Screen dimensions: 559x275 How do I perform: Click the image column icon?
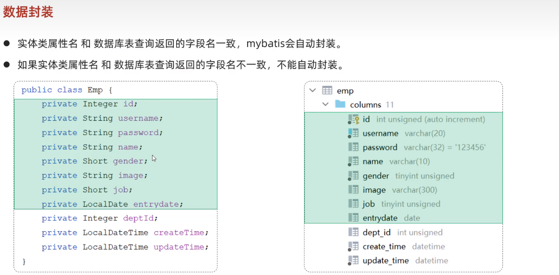(354, 190)
